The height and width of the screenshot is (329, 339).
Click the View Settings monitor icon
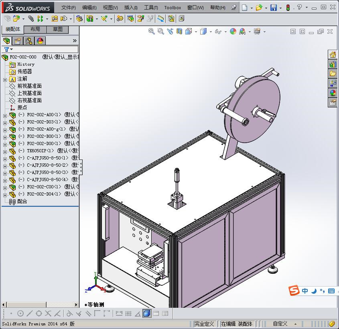(257, 32)
